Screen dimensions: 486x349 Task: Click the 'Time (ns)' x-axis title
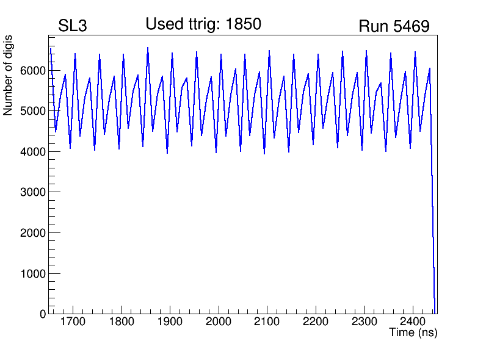[413, 333]
